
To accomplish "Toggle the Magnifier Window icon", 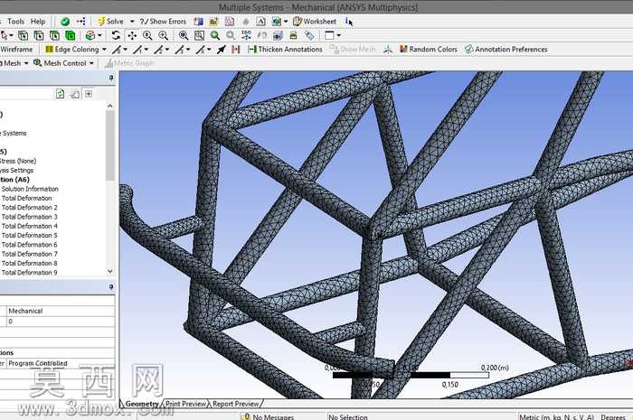I will coord(199,35).
